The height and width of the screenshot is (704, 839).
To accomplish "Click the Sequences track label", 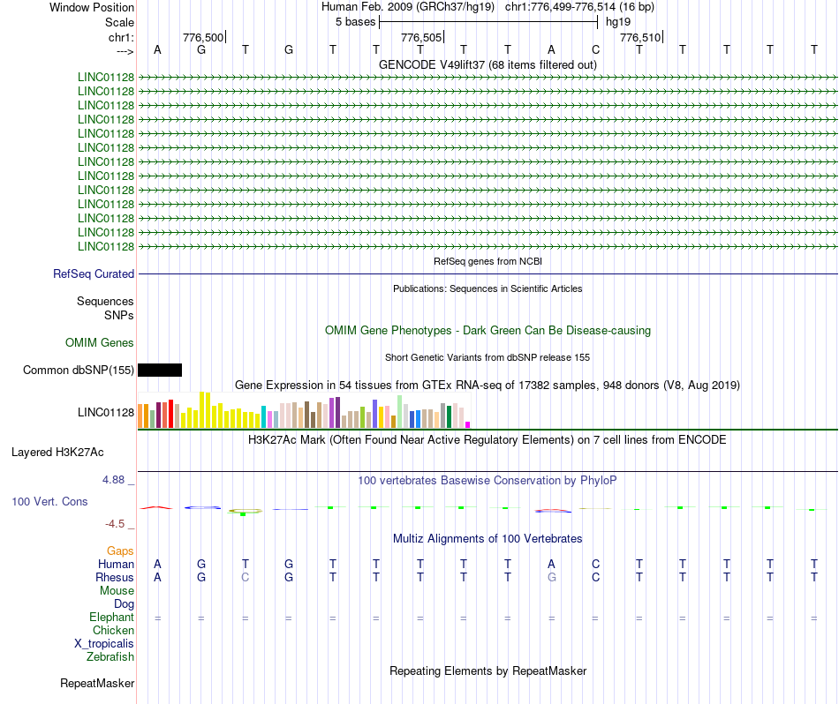I will [105, 301].
